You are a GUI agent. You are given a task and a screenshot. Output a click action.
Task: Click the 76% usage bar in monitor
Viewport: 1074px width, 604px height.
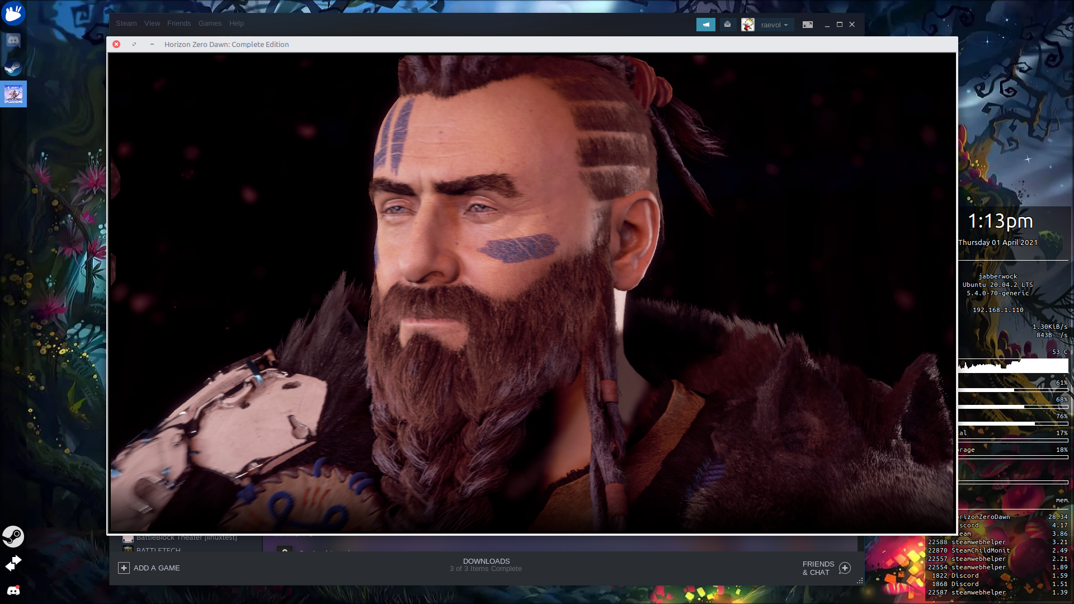click(1013, 423)
